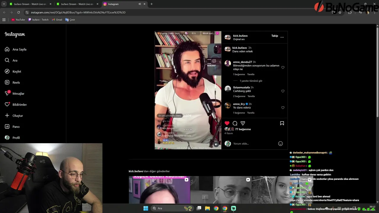Image resolution: width=379 pixels, height=213 pixels.
Task: Open Mesajlar messages with unread badge
Action: pyautogui.click(x=15, y=93)
